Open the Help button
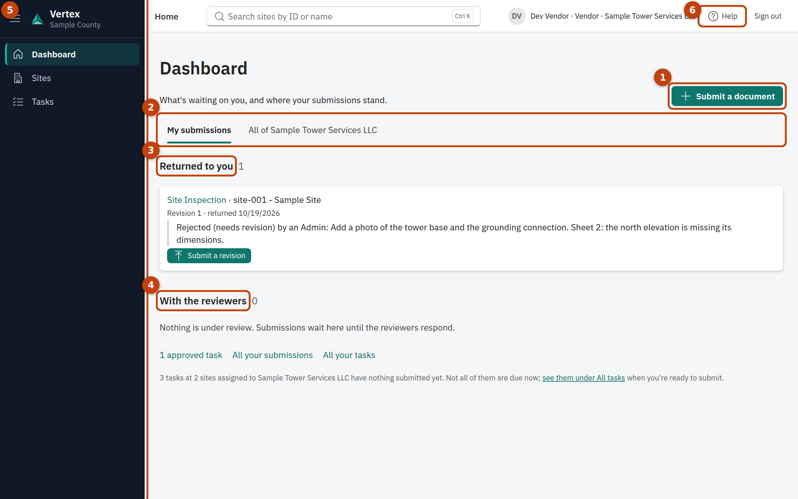 click(723, 16)
